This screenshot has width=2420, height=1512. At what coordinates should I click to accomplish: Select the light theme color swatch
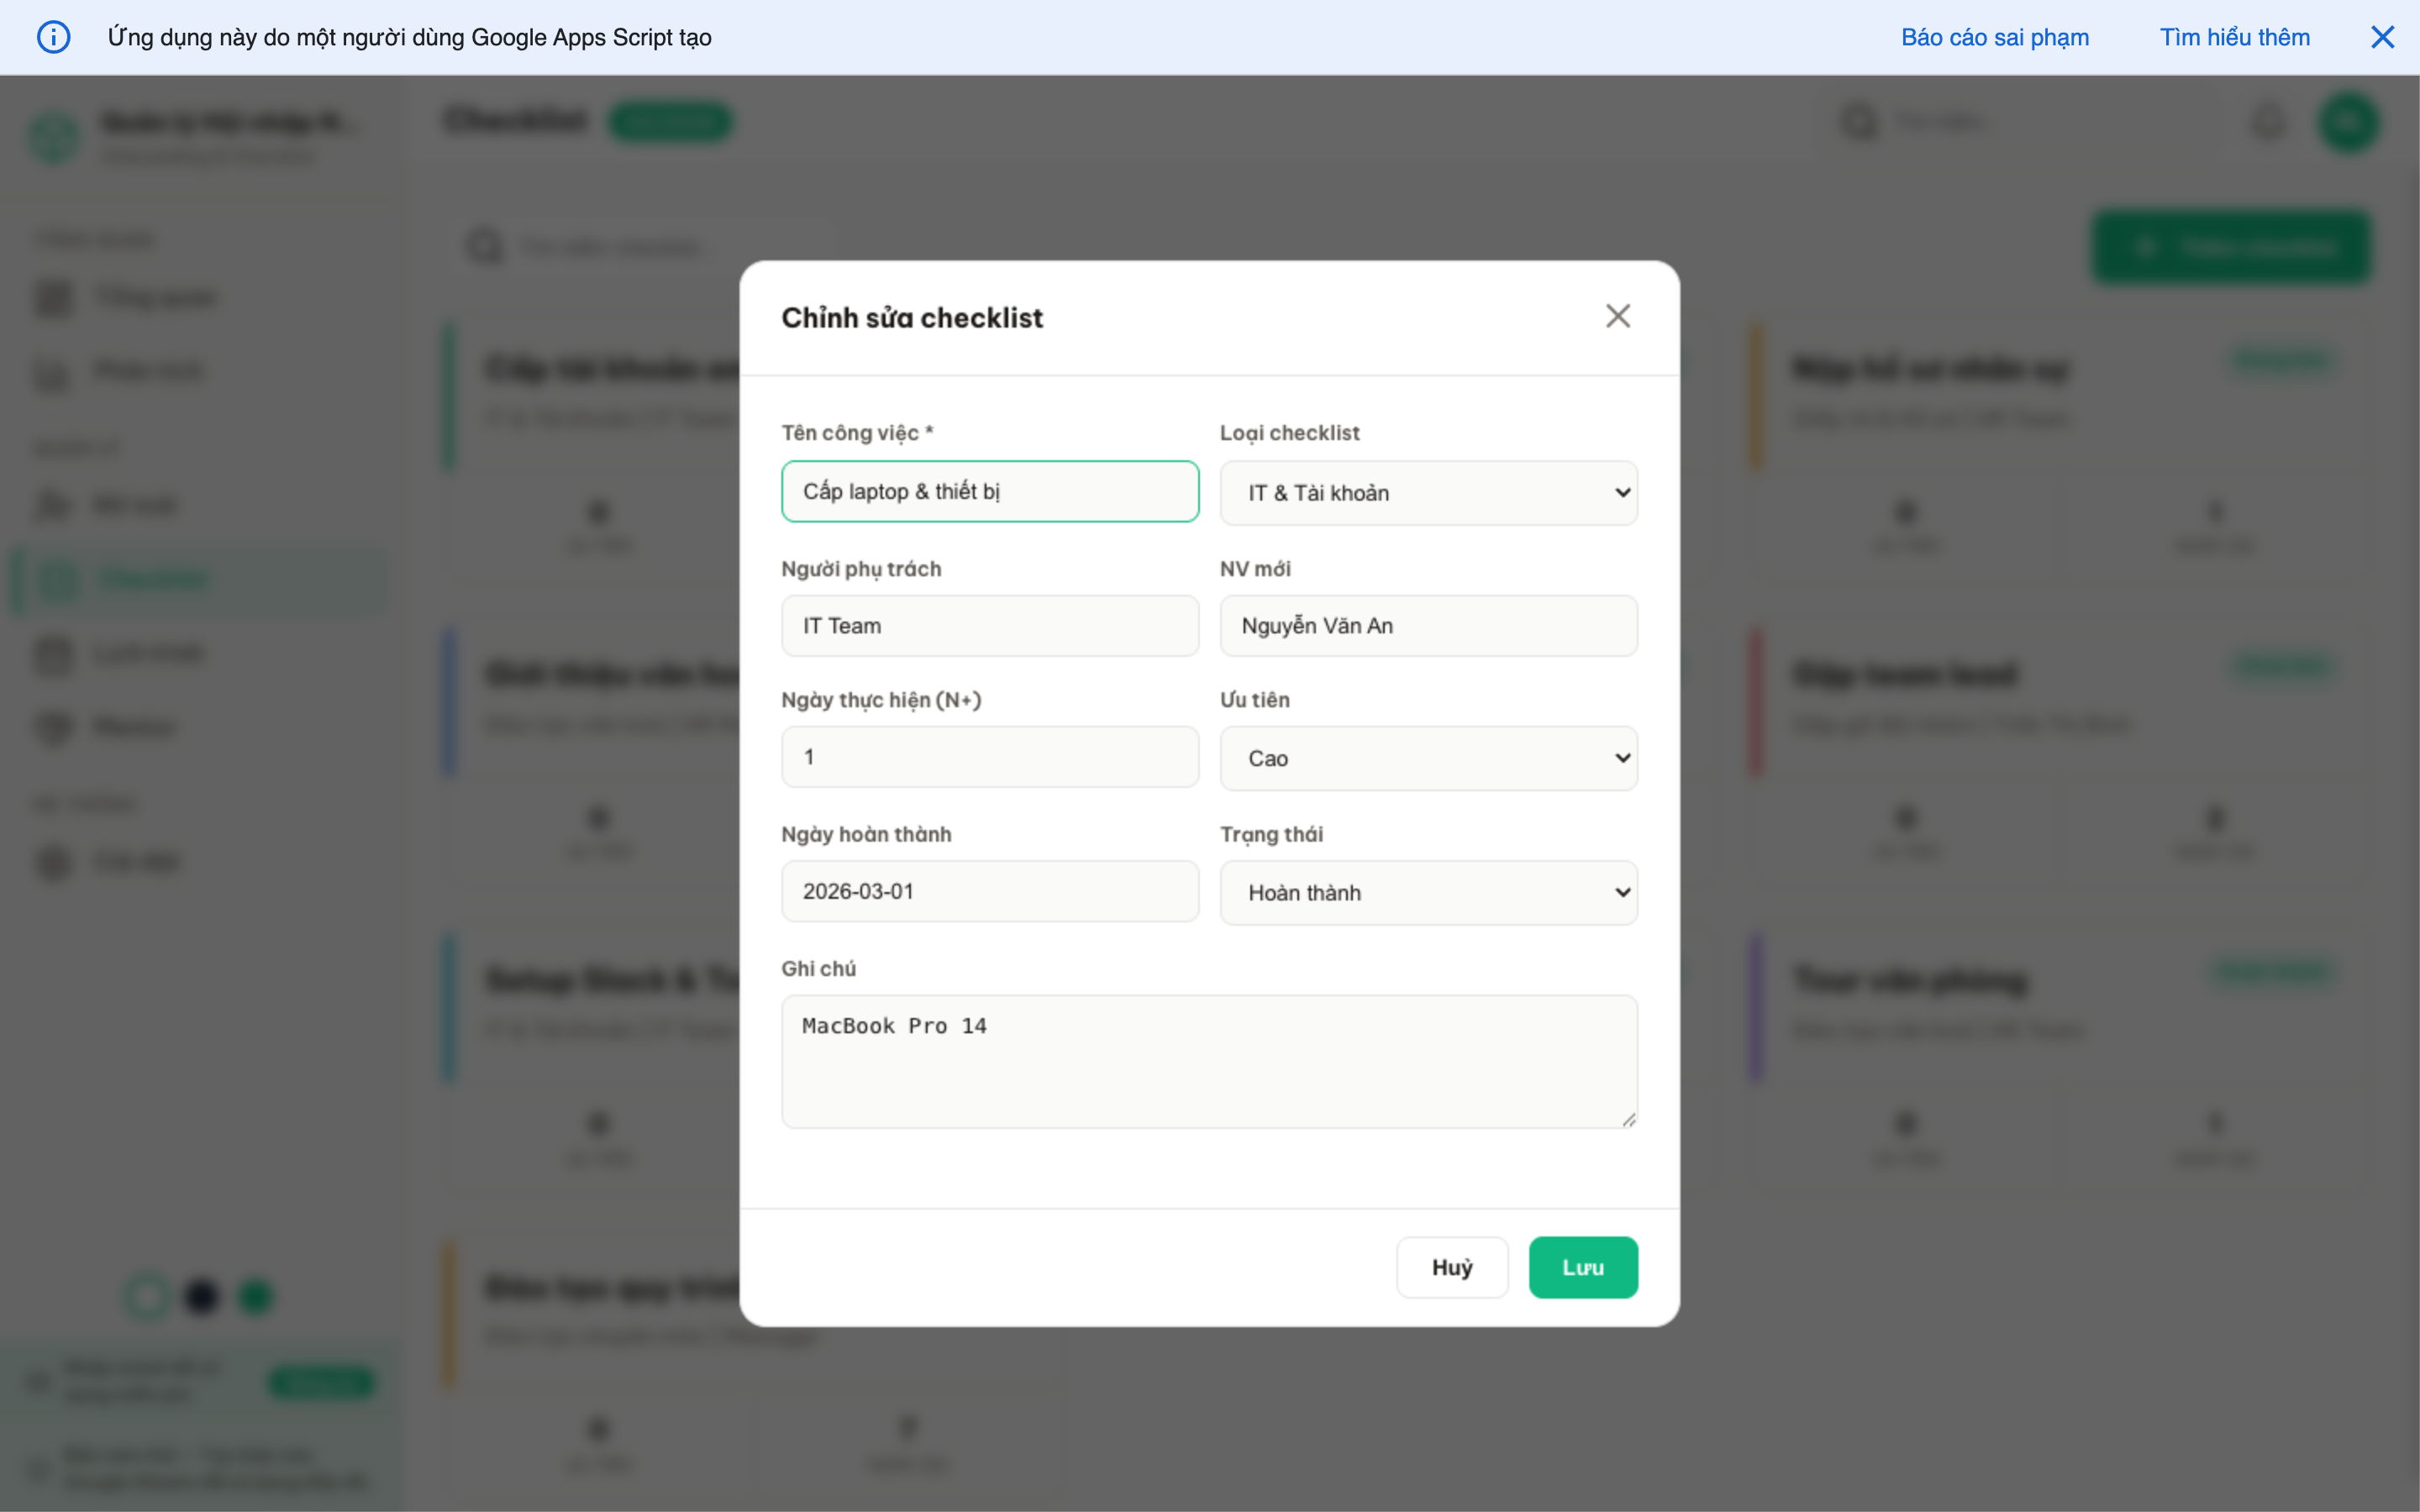(x=147, y=1297)
